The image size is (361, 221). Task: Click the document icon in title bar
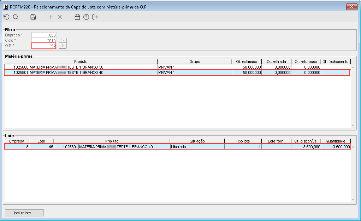[x=6, y=7]
